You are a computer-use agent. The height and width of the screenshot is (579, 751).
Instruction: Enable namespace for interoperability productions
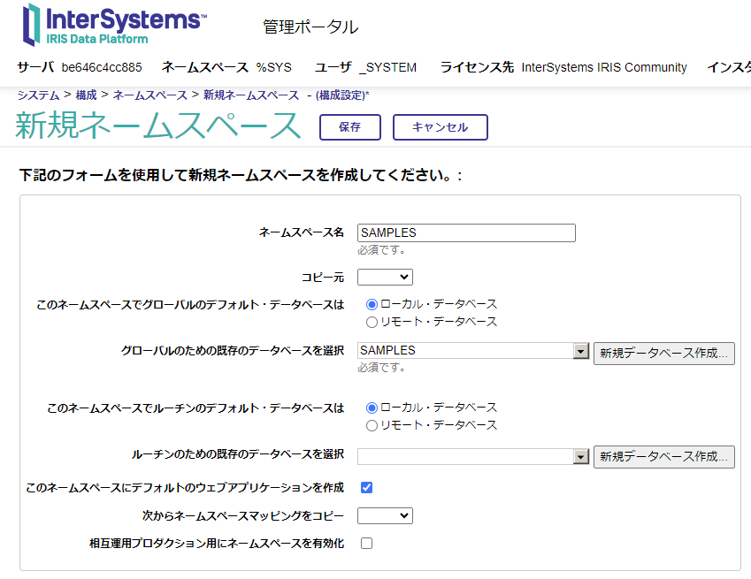point(367,543)
